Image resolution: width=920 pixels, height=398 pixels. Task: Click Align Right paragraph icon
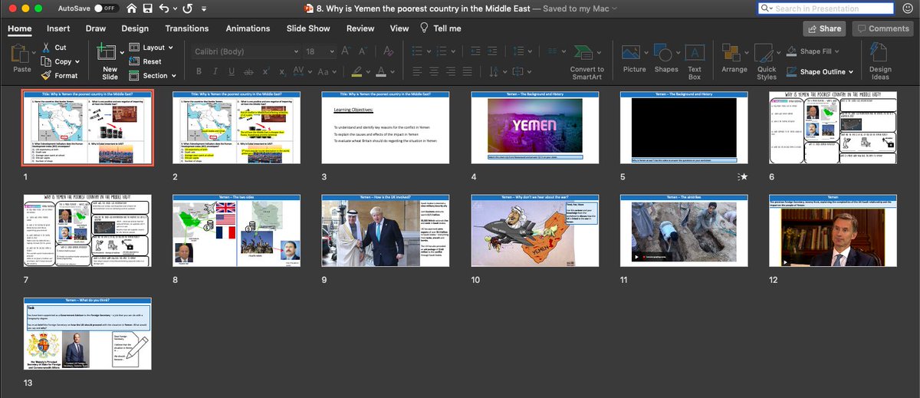tap(451, 71)
